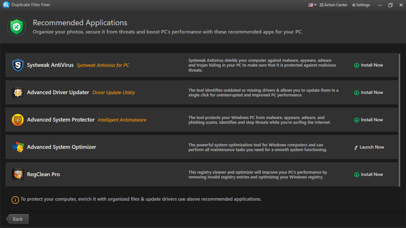Image resolution: width=406 pixels, height=228 pixels.
Task: Launch Advanced System Optimizer now
Action: (x=369, y=147)
